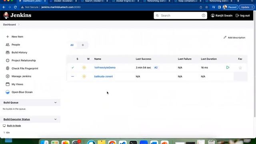Open build #2 of 1stFreestyleDemo
The height and width of the screenshot is (144, 256).
click(156, 68)
